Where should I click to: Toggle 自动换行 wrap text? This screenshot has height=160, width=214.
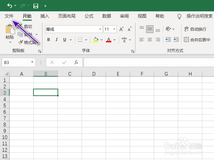click(195, 29)
